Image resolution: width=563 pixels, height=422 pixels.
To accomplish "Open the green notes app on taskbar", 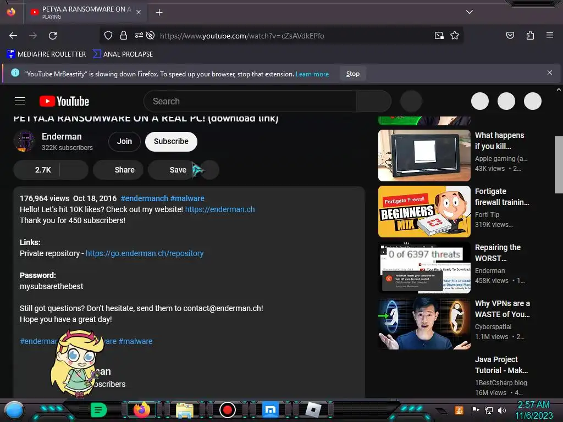I will click(x=98, y=409).
